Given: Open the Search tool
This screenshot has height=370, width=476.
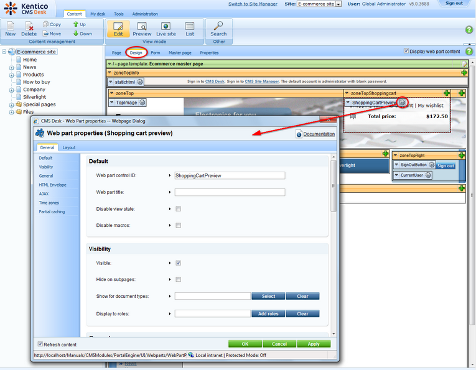Looking at the screenshot, I should point(218,29).
